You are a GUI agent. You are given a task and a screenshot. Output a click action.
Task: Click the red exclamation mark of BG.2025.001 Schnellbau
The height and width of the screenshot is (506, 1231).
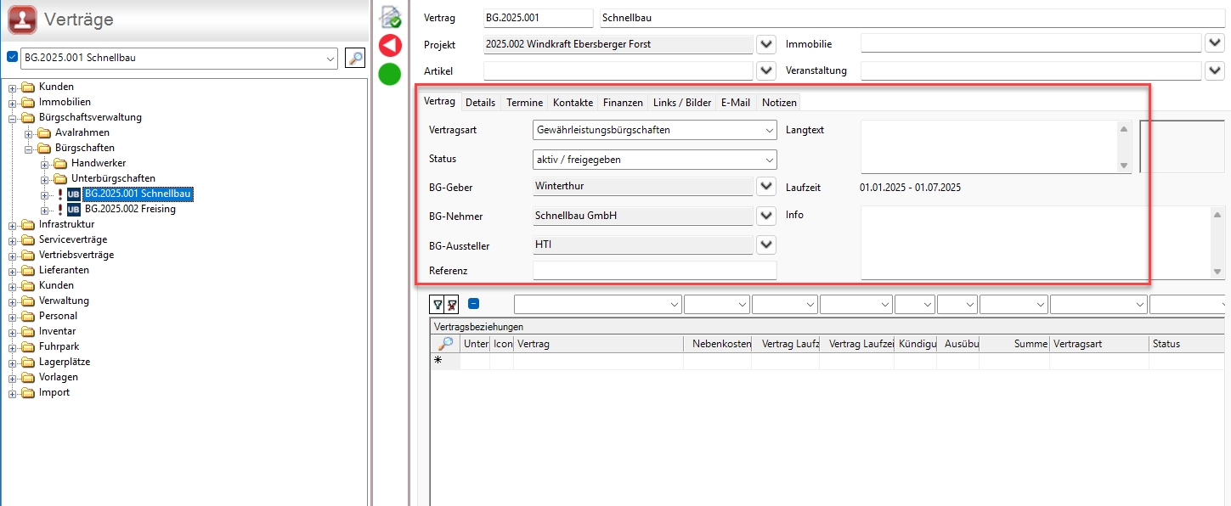pos(60,194)
